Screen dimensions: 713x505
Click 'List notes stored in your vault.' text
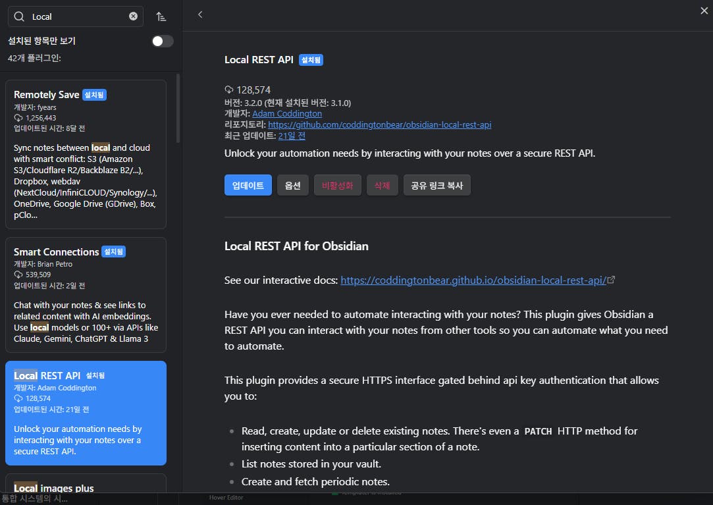311,464
